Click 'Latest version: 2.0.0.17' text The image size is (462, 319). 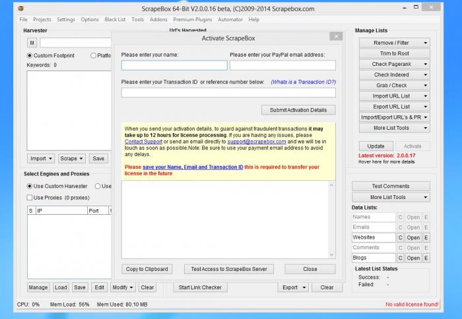click(x=387, y=156)
